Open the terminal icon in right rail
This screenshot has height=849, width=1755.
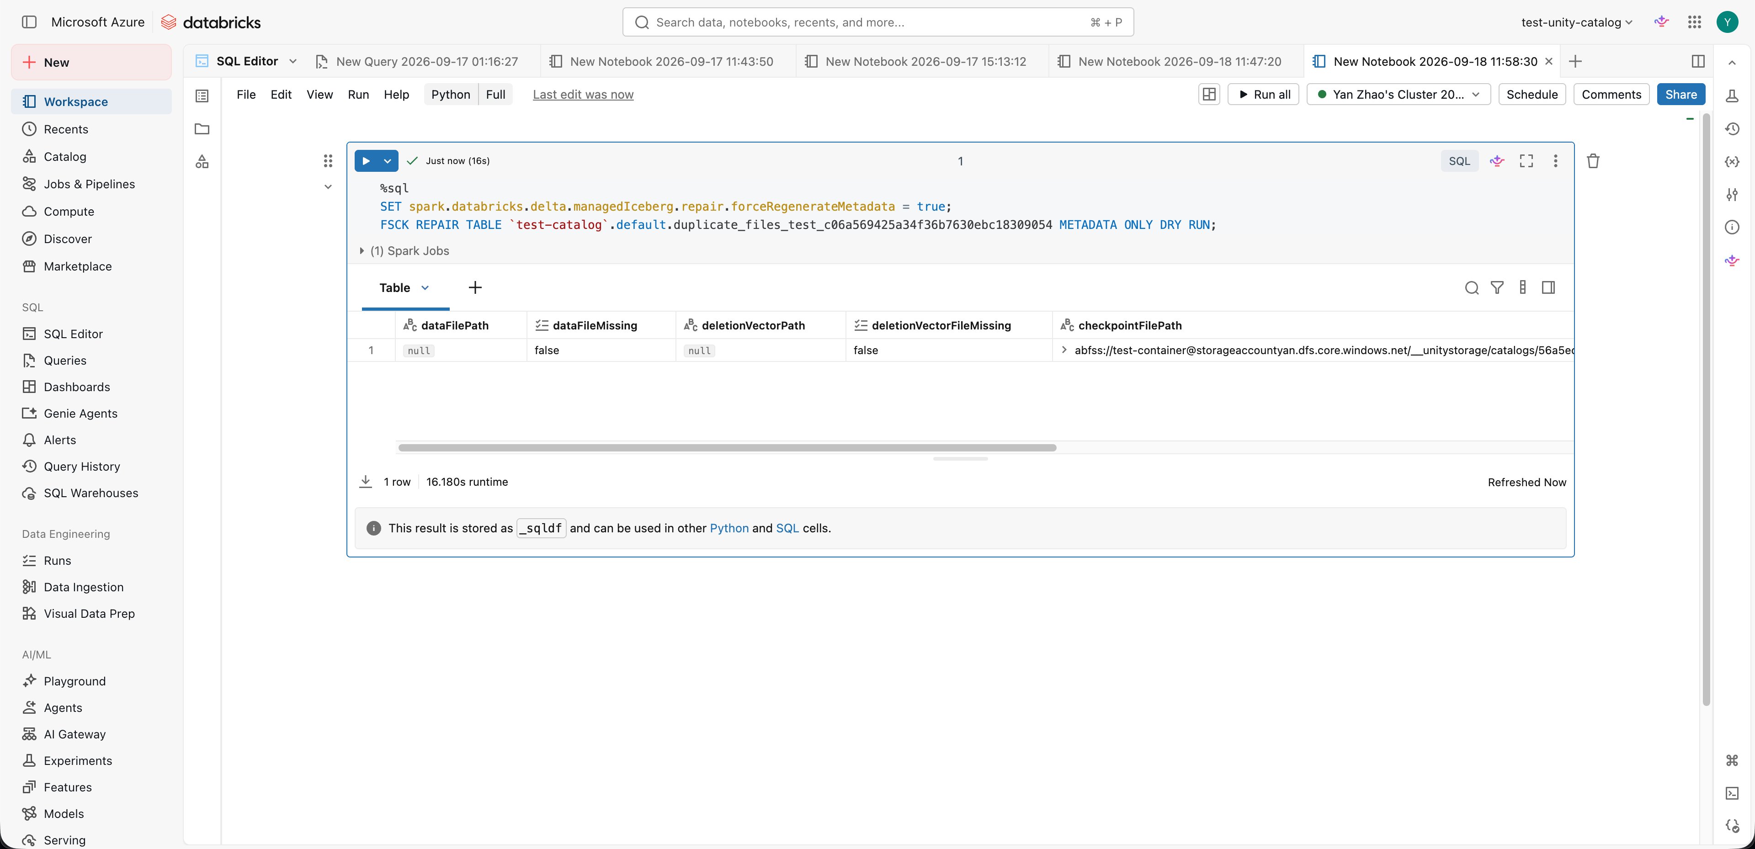click(x=1732, y=793)
